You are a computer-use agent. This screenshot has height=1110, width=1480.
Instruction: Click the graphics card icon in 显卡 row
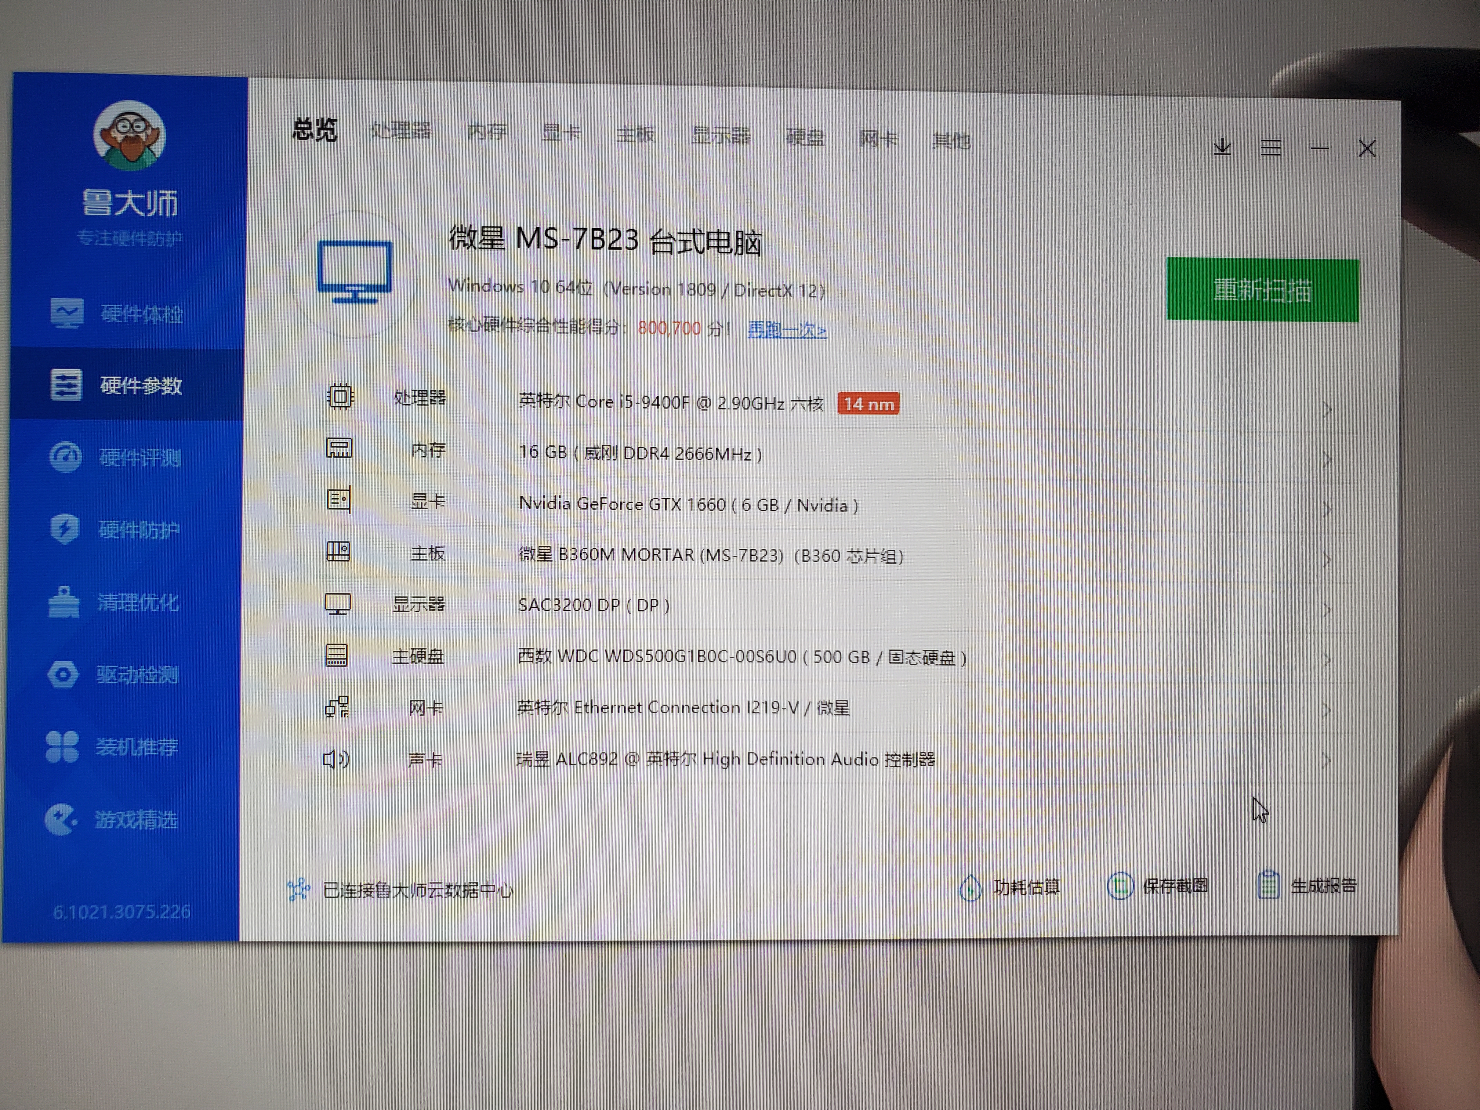[x=338, y=500]
